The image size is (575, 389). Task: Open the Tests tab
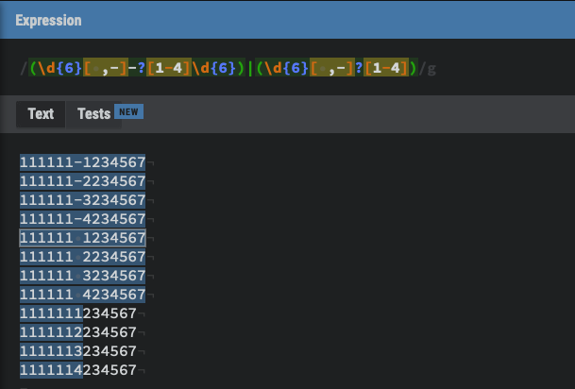(x=93, y=114)
